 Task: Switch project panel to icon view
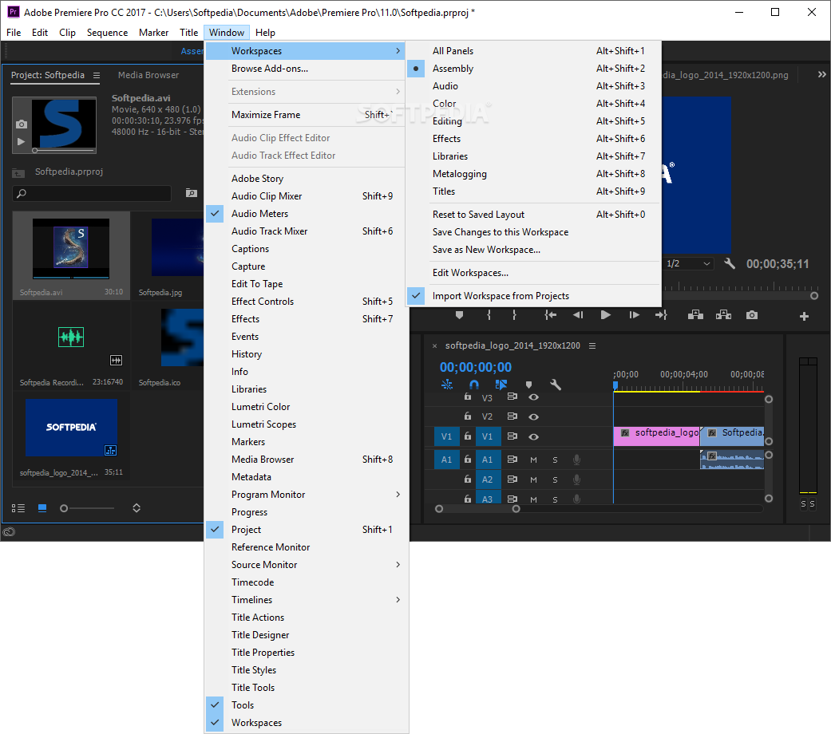click(x=42, y=508)
